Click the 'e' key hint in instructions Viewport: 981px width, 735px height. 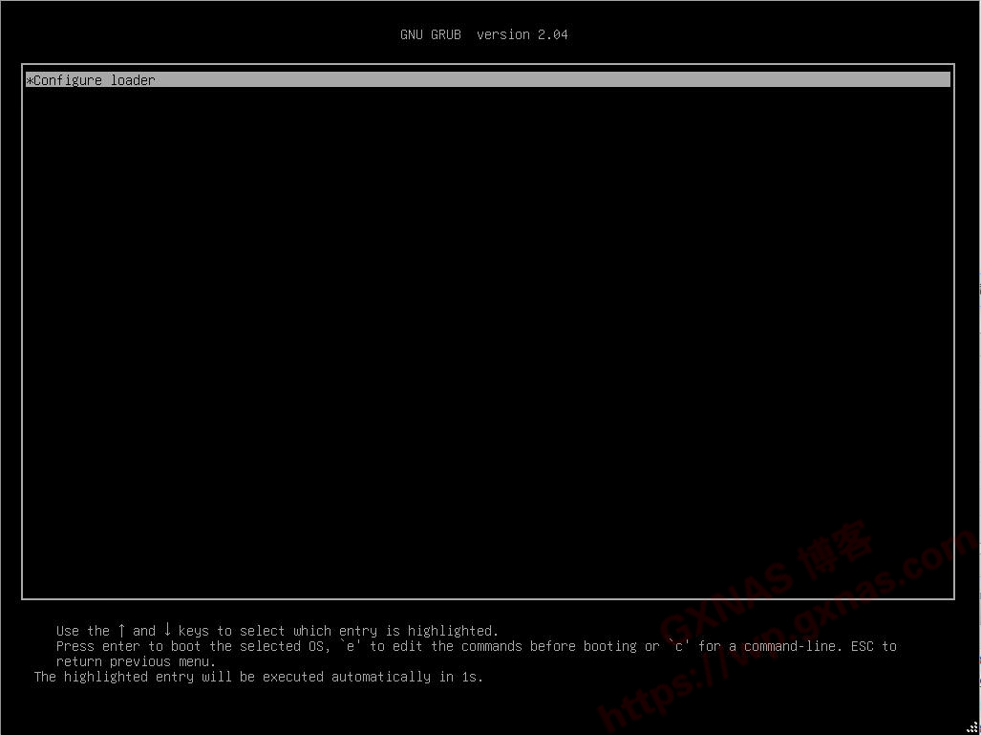tap(350, 646)
